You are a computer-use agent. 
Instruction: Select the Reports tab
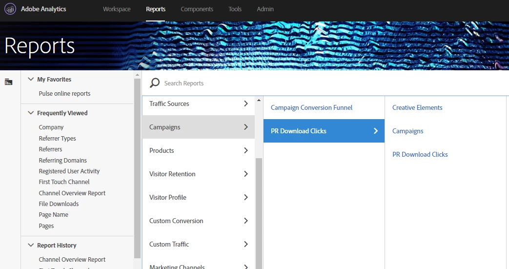click(x=156, y=9)
